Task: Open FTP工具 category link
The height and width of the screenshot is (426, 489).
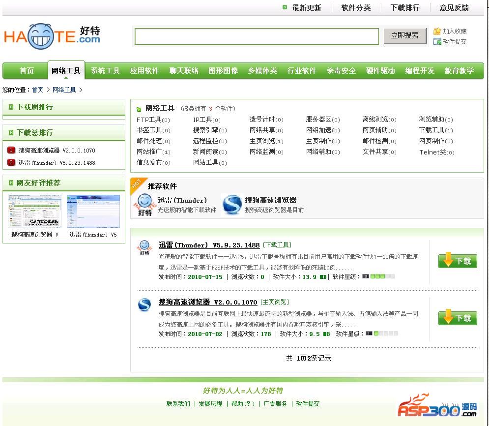Action: pyautogui.click(x=153, y=120)
